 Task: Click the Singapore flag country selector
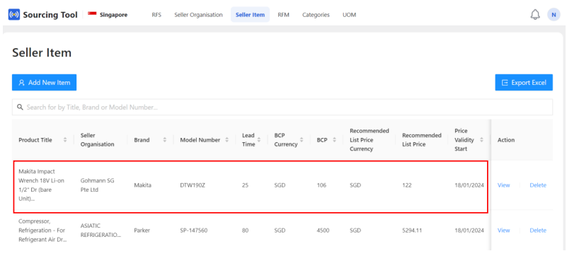click(108, 15)
